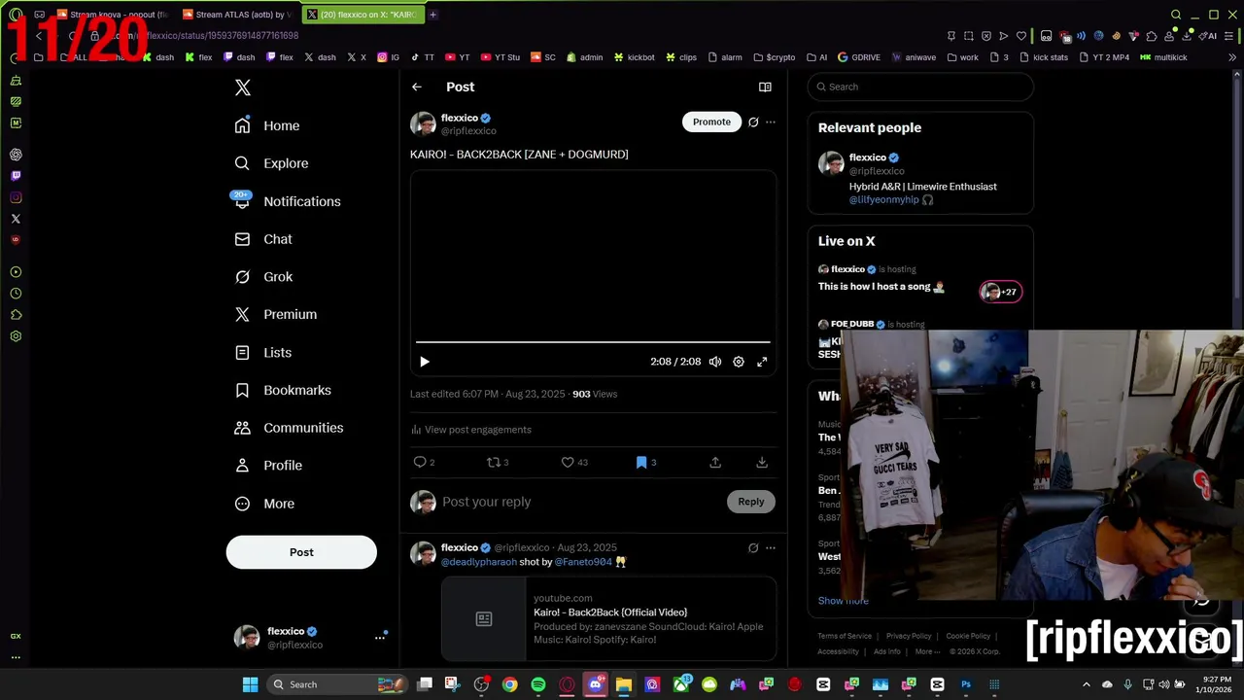Share the post via share icon

(715, 462)
